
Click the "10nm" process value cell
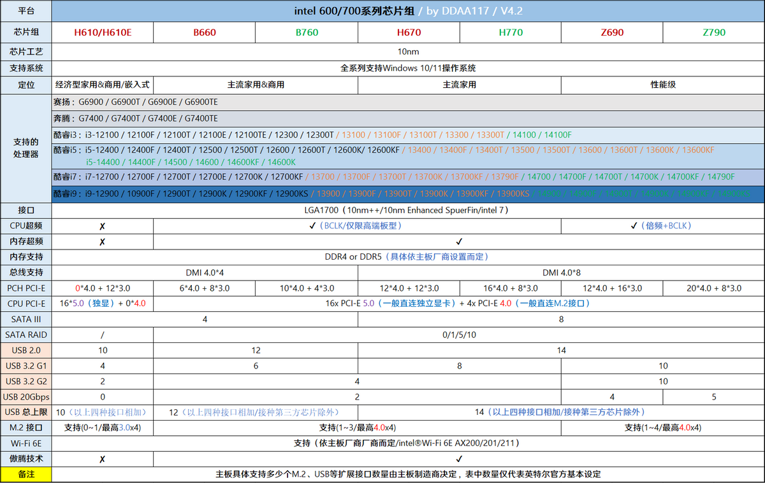pyautogui.click(x=408, y=52)
